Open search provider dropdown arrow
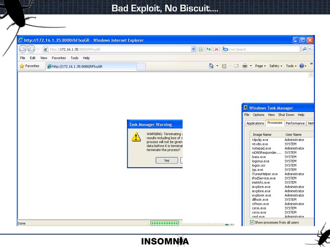This screenshot has width=330, height=247. pyautogui.click(x=310, y=49)
